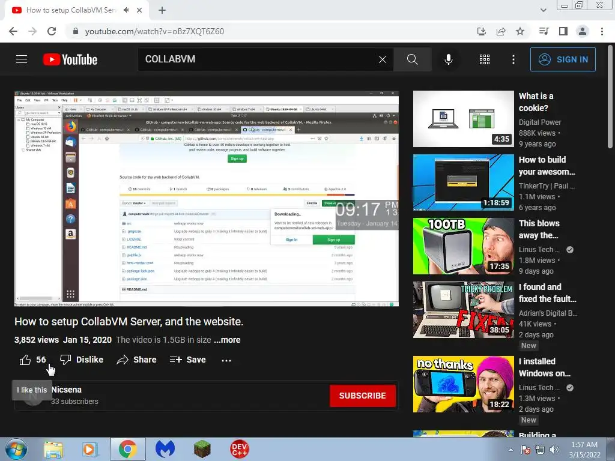Viewport: 615px width, 461px height.
Task: Click the search magnifier button
Action: point(412,59)
